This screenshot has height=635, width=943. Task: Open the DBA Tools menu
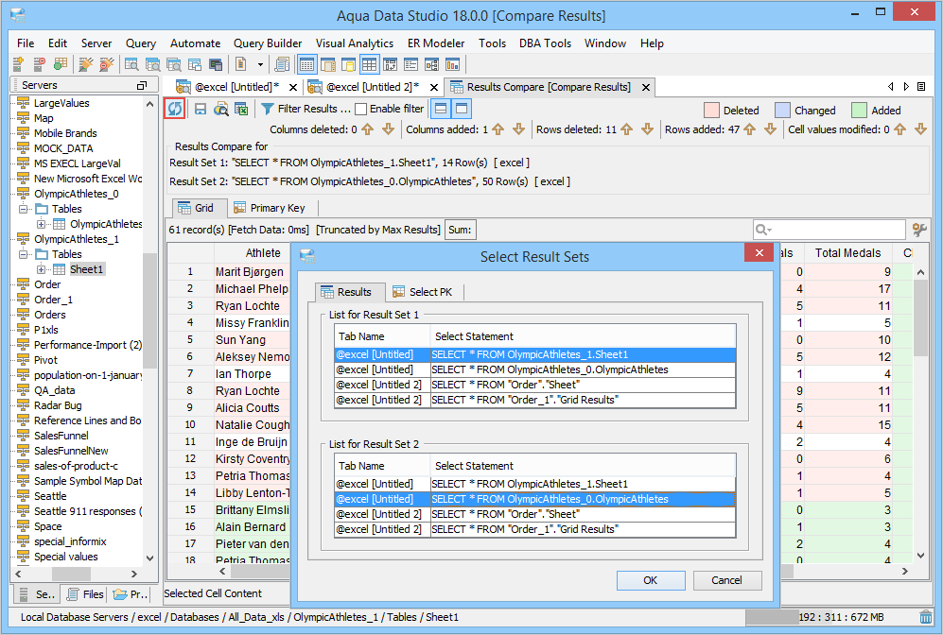tap(545, 43)
